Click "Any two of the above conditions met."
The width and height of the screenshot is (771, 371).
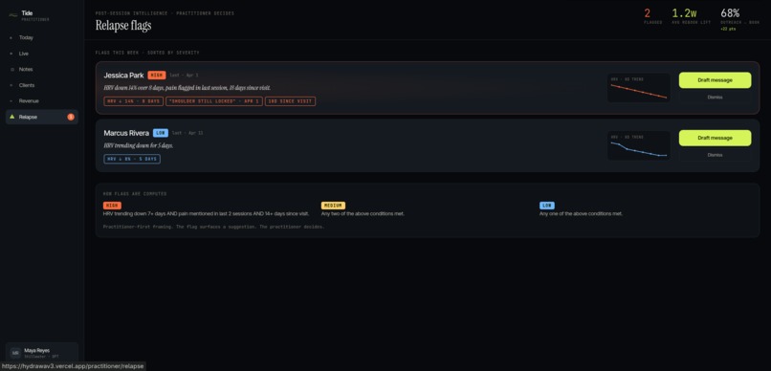pos(363,214)
